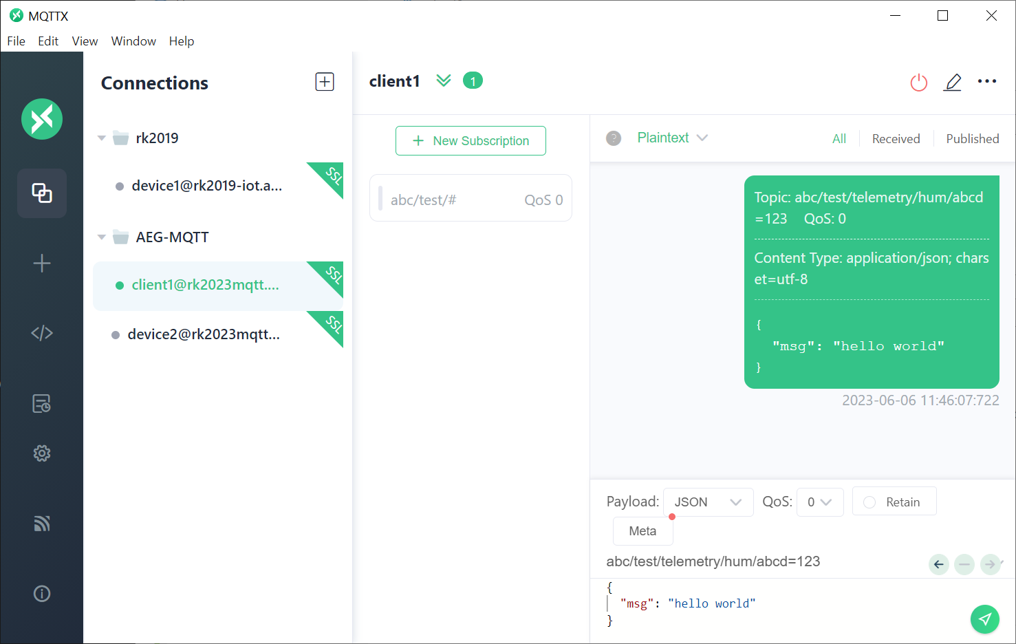Screen dimensions: 1016x644
Task: Open the Window menu
Action: (133, 41)
